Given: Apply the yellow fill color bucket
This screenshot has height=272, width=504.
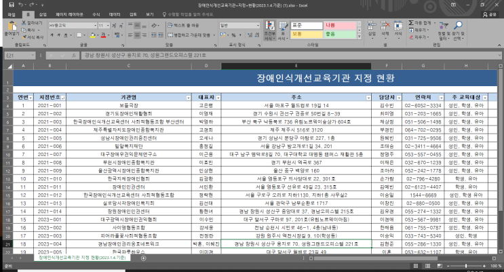Looking at the screenshot, I should 93,35.
